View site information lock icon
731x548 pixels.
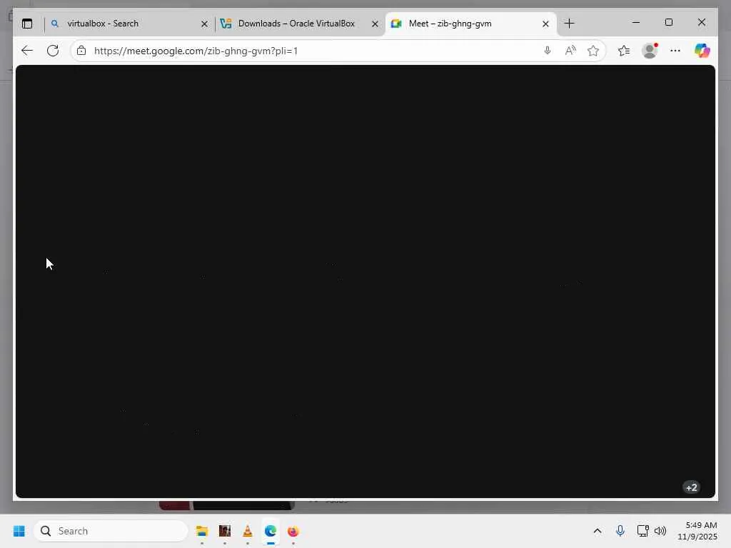(81, 51)
